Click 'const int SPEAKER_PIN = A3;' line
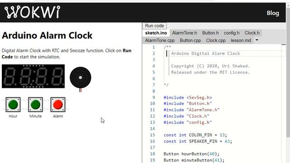The width and height of the screenshot is (290, 163). (198, 141)
